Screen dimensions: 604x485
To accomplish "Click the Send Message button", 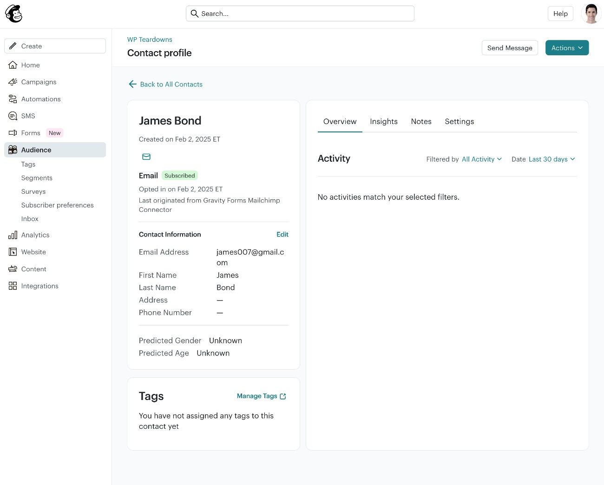I will pyautogui.click(x=510, y=48).
